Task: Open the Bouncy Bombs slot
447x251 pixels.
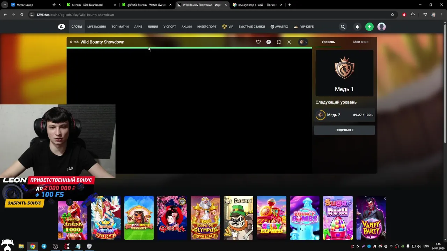Action: click(305, 218)
